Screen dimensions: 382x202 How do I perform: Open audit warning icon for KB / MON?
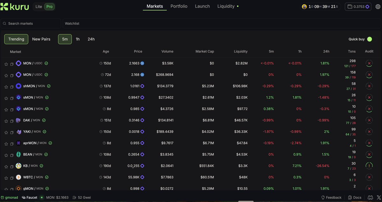tap(369, 166)
